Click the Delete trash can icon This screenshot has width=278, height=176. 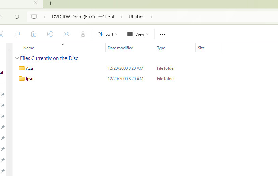pyautogui.click(x=83, y=34)
